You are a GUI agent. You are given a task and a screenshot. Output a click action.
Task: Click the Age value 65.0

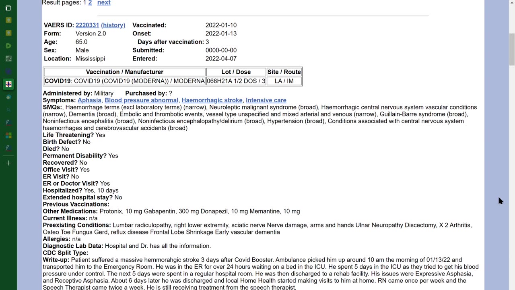point(81,42)
